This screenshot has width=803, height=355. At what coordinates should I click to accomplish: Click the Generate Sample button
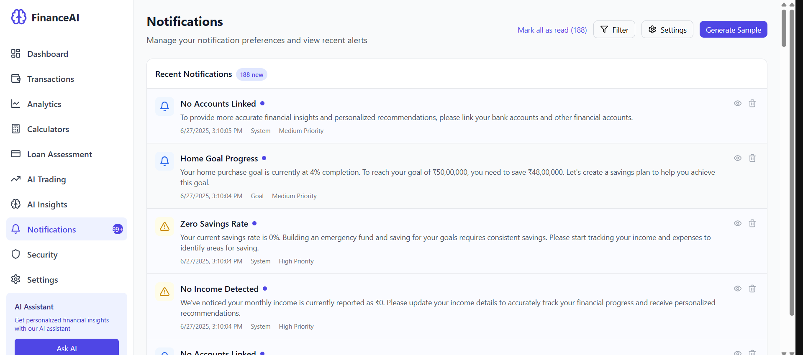click(733, 29)
